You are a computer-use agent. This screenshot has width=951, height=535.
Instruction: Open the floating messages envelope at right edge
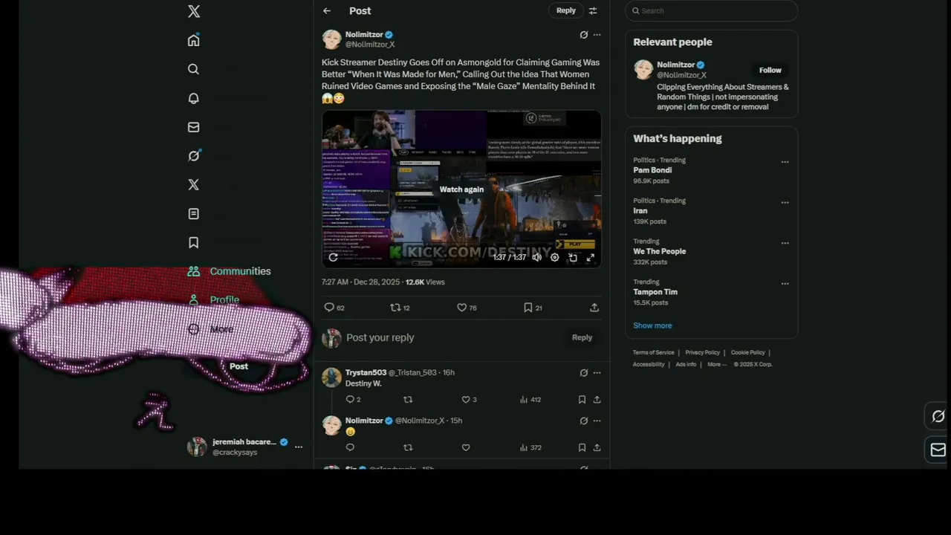938,450
